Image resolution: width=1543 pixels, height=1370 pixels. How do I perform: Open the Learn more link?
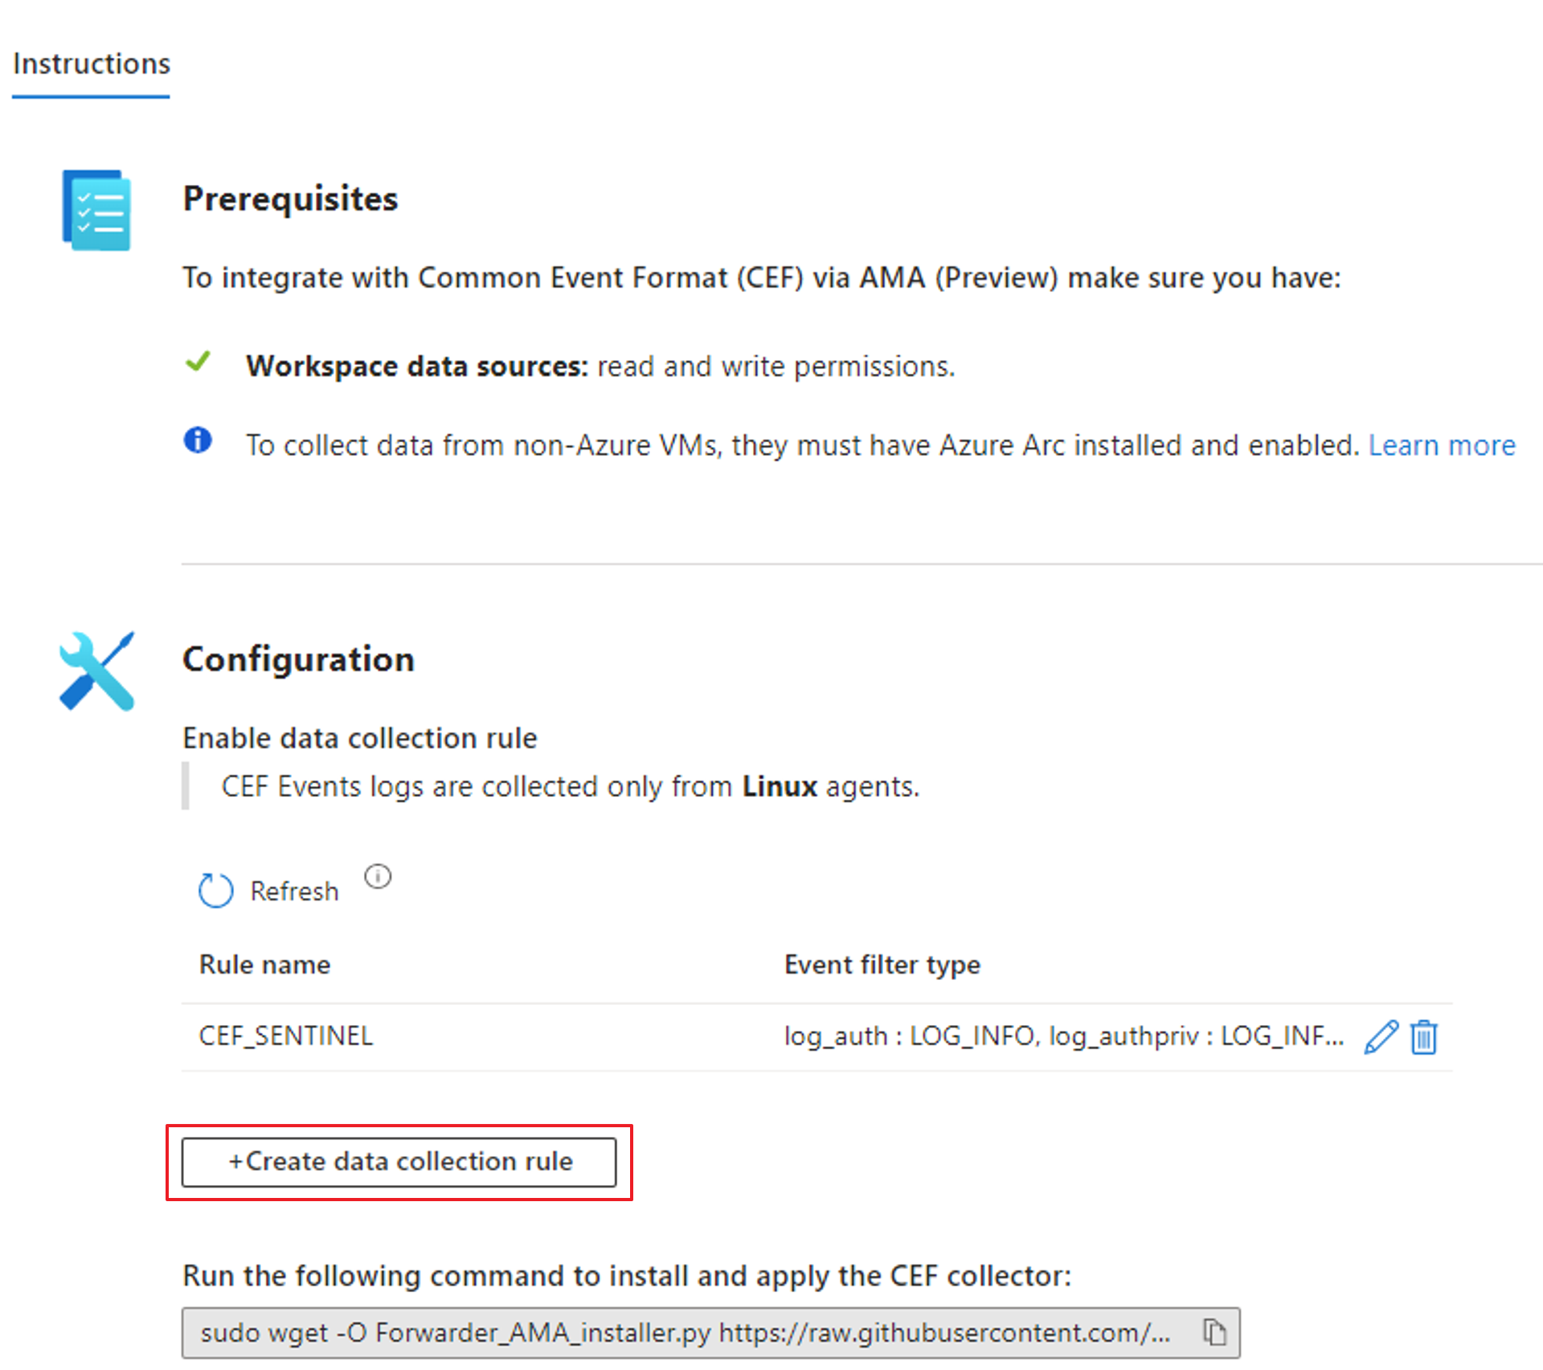(1442, 445)
